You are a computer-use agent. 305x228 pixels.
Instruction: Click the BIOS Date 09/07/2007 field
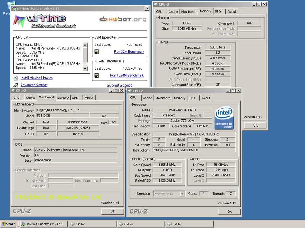pyautogui.click(x=76, y=160)
